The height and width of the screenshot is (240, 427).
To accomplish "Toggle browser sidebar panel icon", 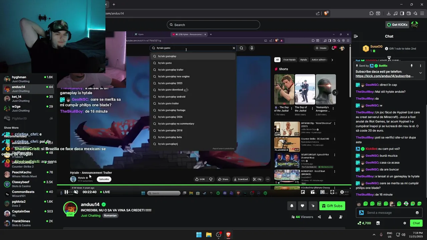I will click(x=402, y=13).
